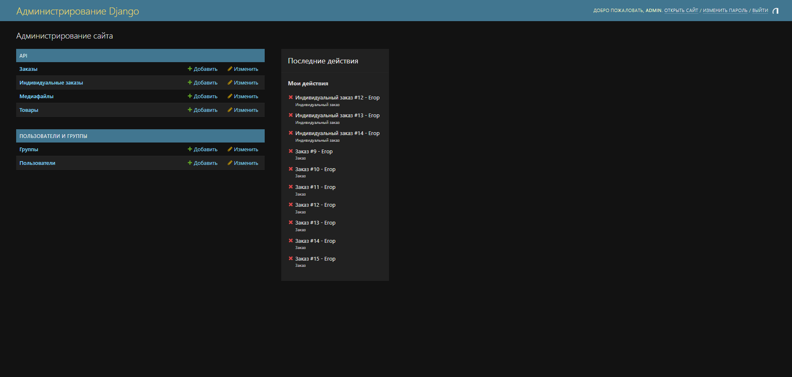Open the Пользователи model list
The height and width of the screenshot is (377, 792).
click(x=37, y=163)
